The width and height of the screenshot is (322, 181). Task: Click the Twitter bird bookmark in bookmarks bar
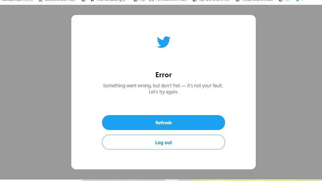298,1
